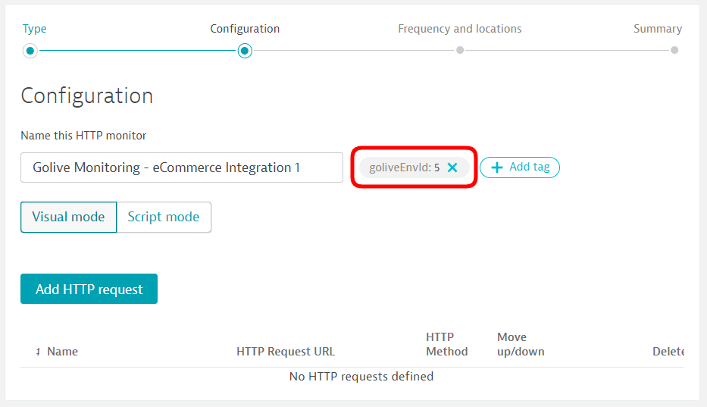Jump to the Summary step
The height and width of the screenshot is (407, 707).
(x=657, y=29)
